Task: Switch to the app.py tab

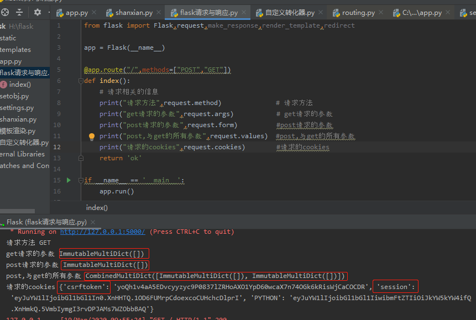Action: (76, 13)
